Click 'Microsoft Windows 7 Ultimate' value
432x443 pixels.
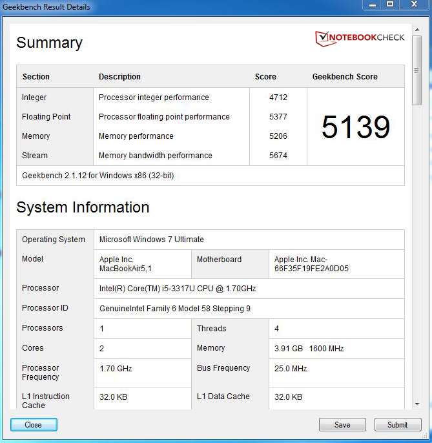(152, 240)
